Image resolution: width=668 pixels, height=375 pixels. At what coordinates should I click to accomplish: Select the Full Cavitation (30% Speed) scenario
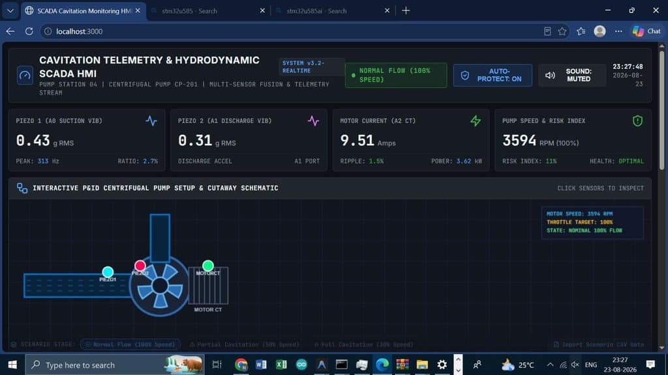tap(364, 344)
